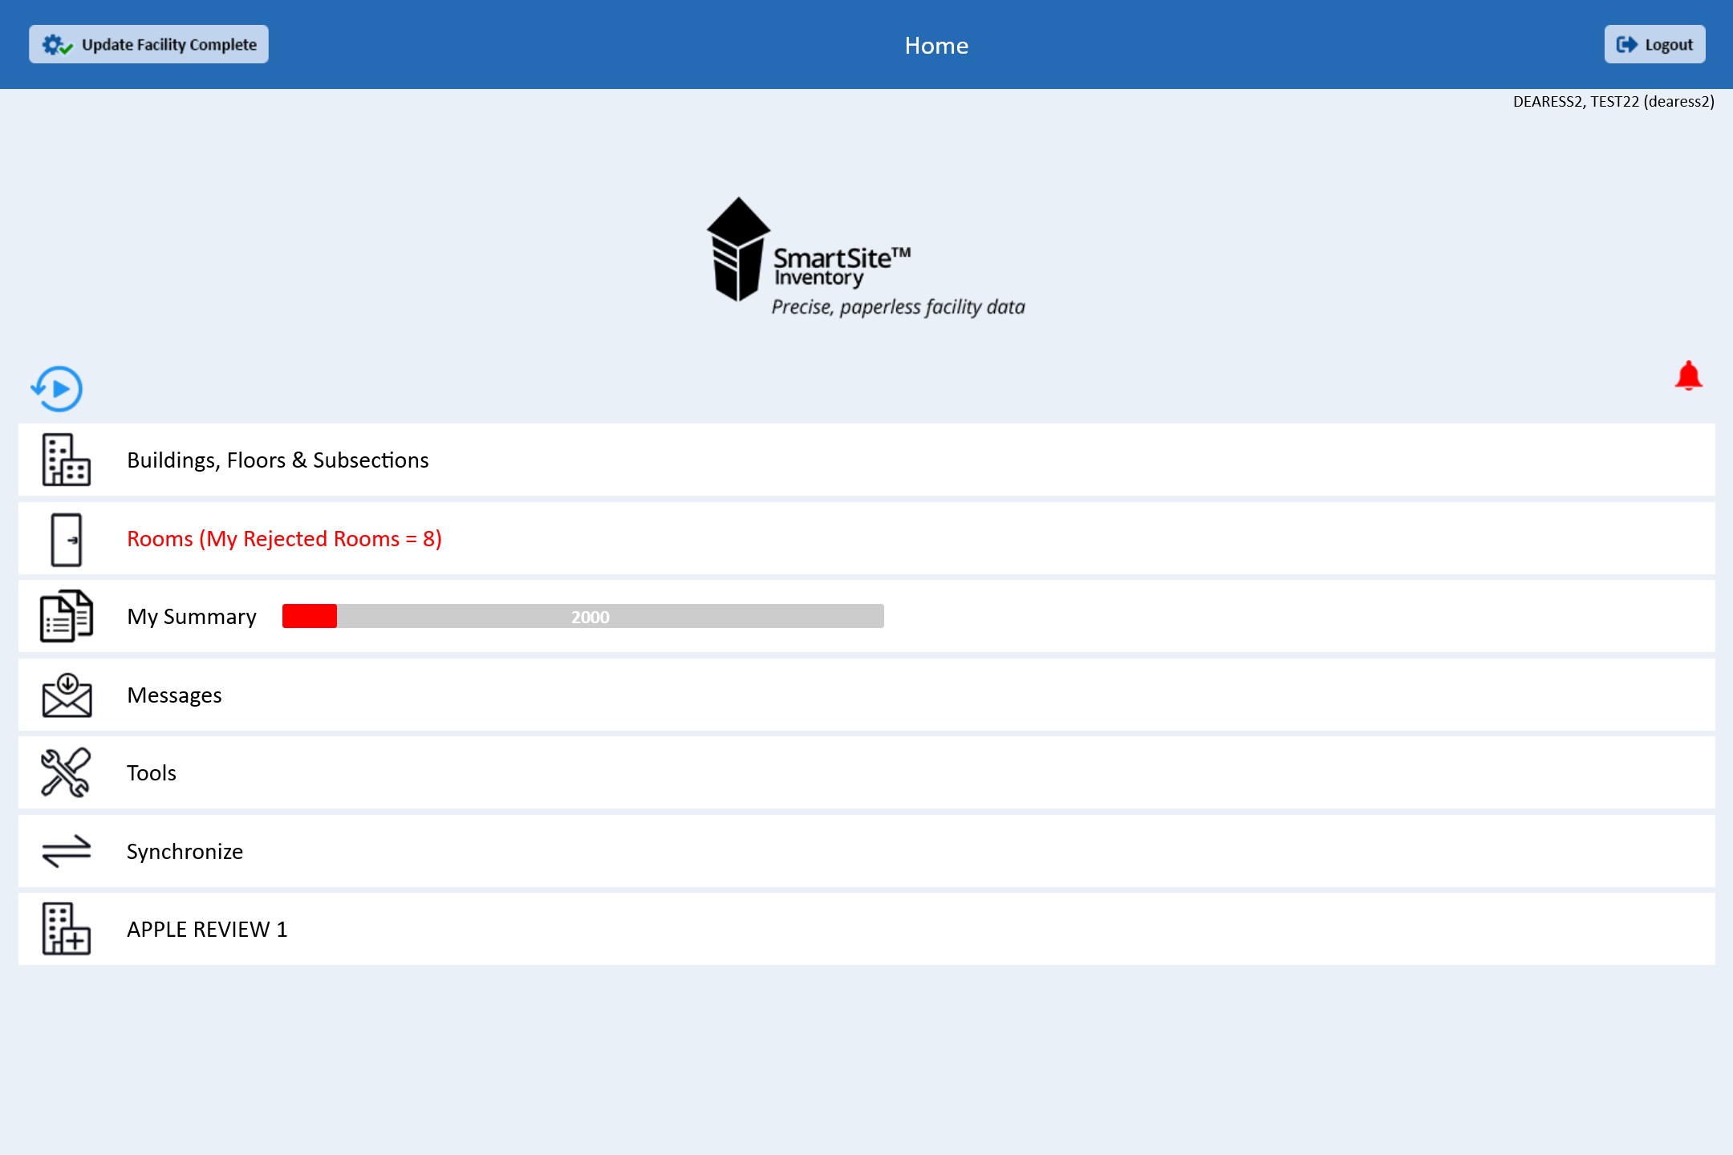Click the buildings icon beside Buildings, Floors
This screenshot has height=1155, width=1733.
point(66,460)
